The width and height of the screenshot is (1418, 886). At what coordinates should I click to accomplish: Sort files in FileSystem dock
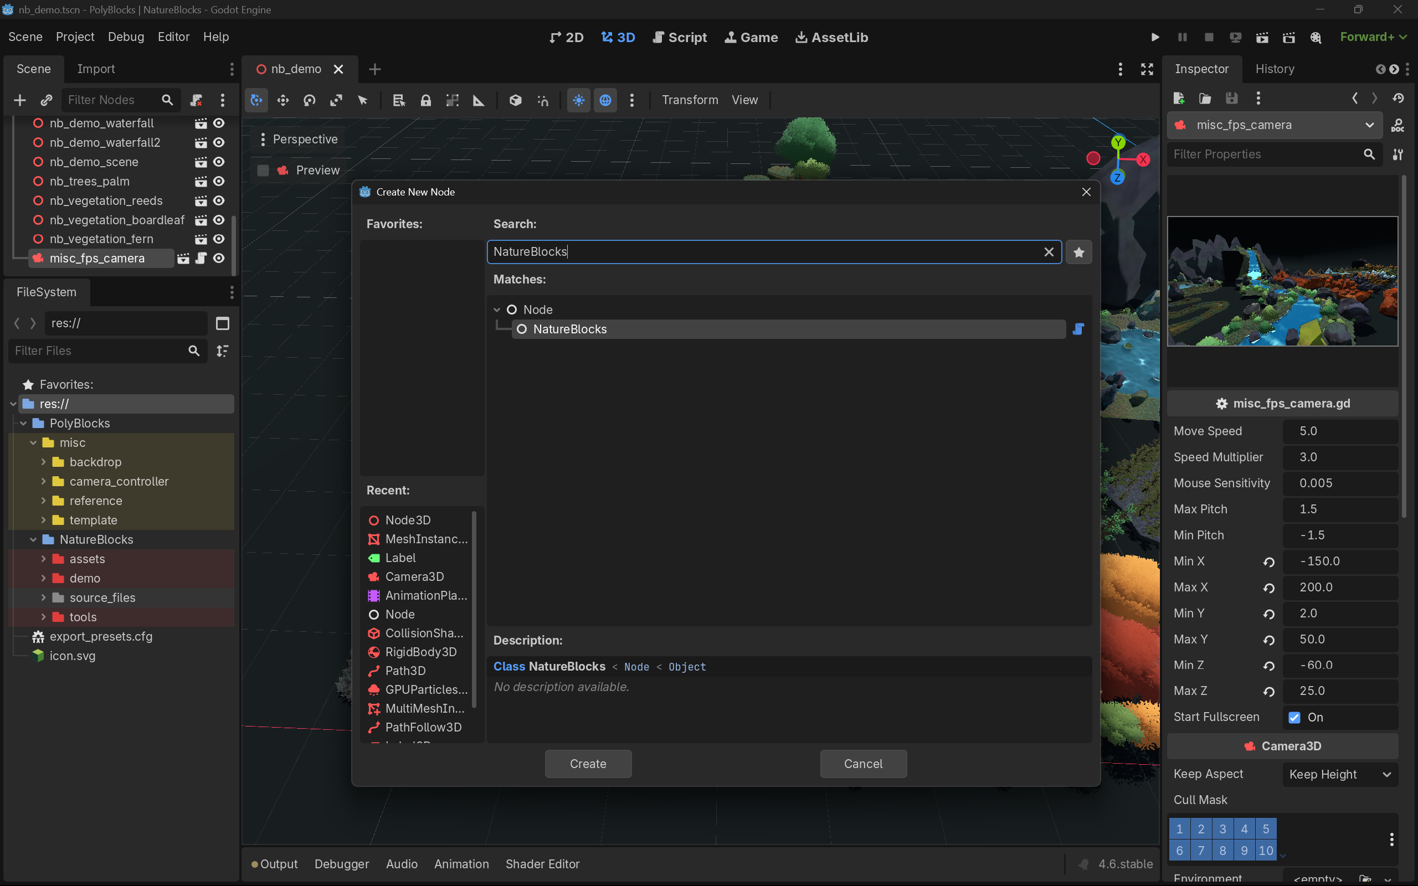pyautogui.click(x=223, y=351)
